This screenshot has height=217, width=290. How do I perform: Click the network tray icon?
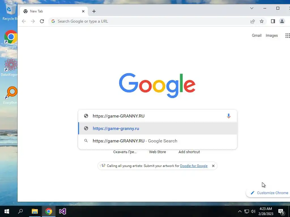[x=247, y=211]
